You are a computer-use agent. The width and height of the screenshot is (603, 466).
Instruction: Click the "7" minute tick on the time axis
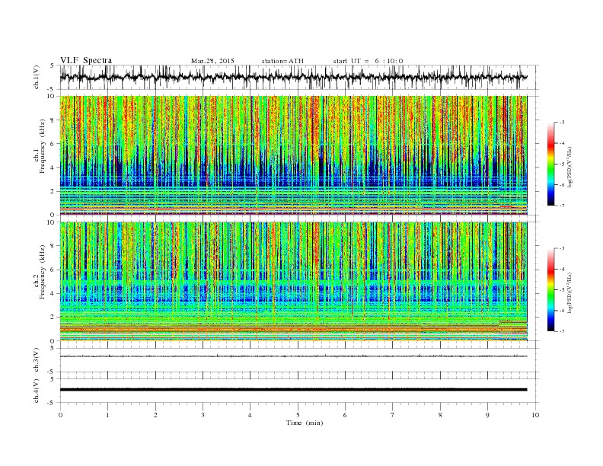[393, 415]
